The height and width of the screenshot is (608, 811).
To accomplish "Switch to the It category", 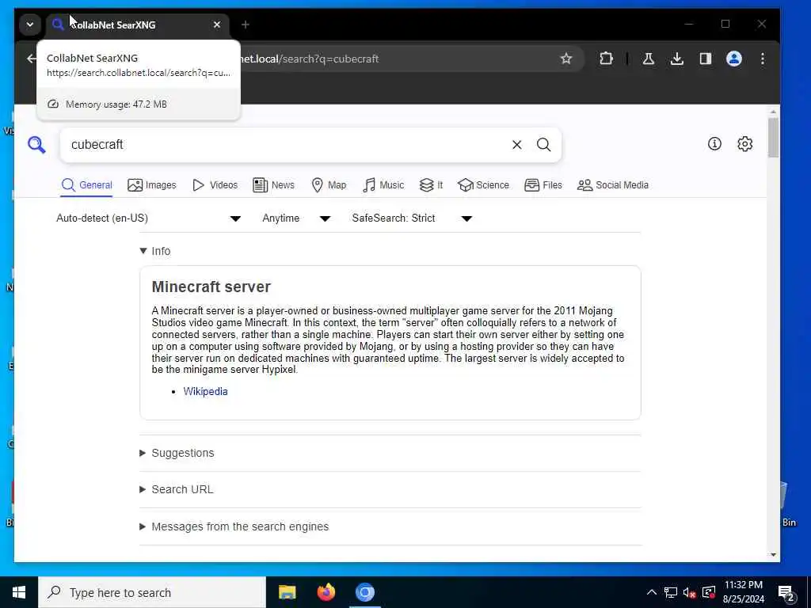I will (432, 185).
